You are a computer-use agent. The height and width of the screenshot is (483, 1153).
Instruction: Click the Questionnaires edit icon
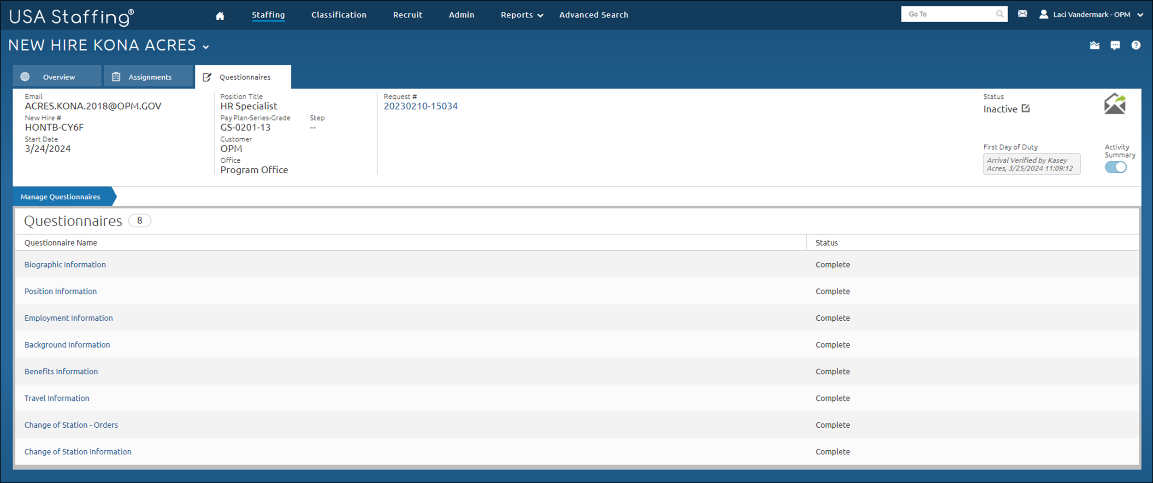click(x=207, y=77)
